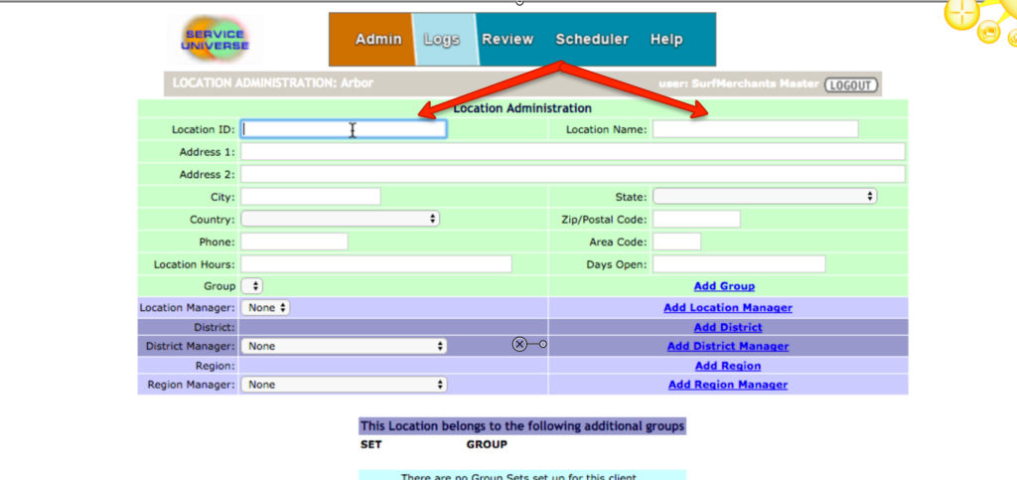The width and height of the screenshot is (1017, 480).
Task: Open the Help menu
Action: click(666, 39)
